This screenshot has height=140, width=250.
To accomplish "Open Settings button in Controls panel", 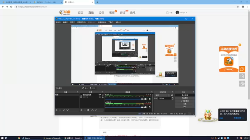I will pyautogui.click(x=185, y=104).
